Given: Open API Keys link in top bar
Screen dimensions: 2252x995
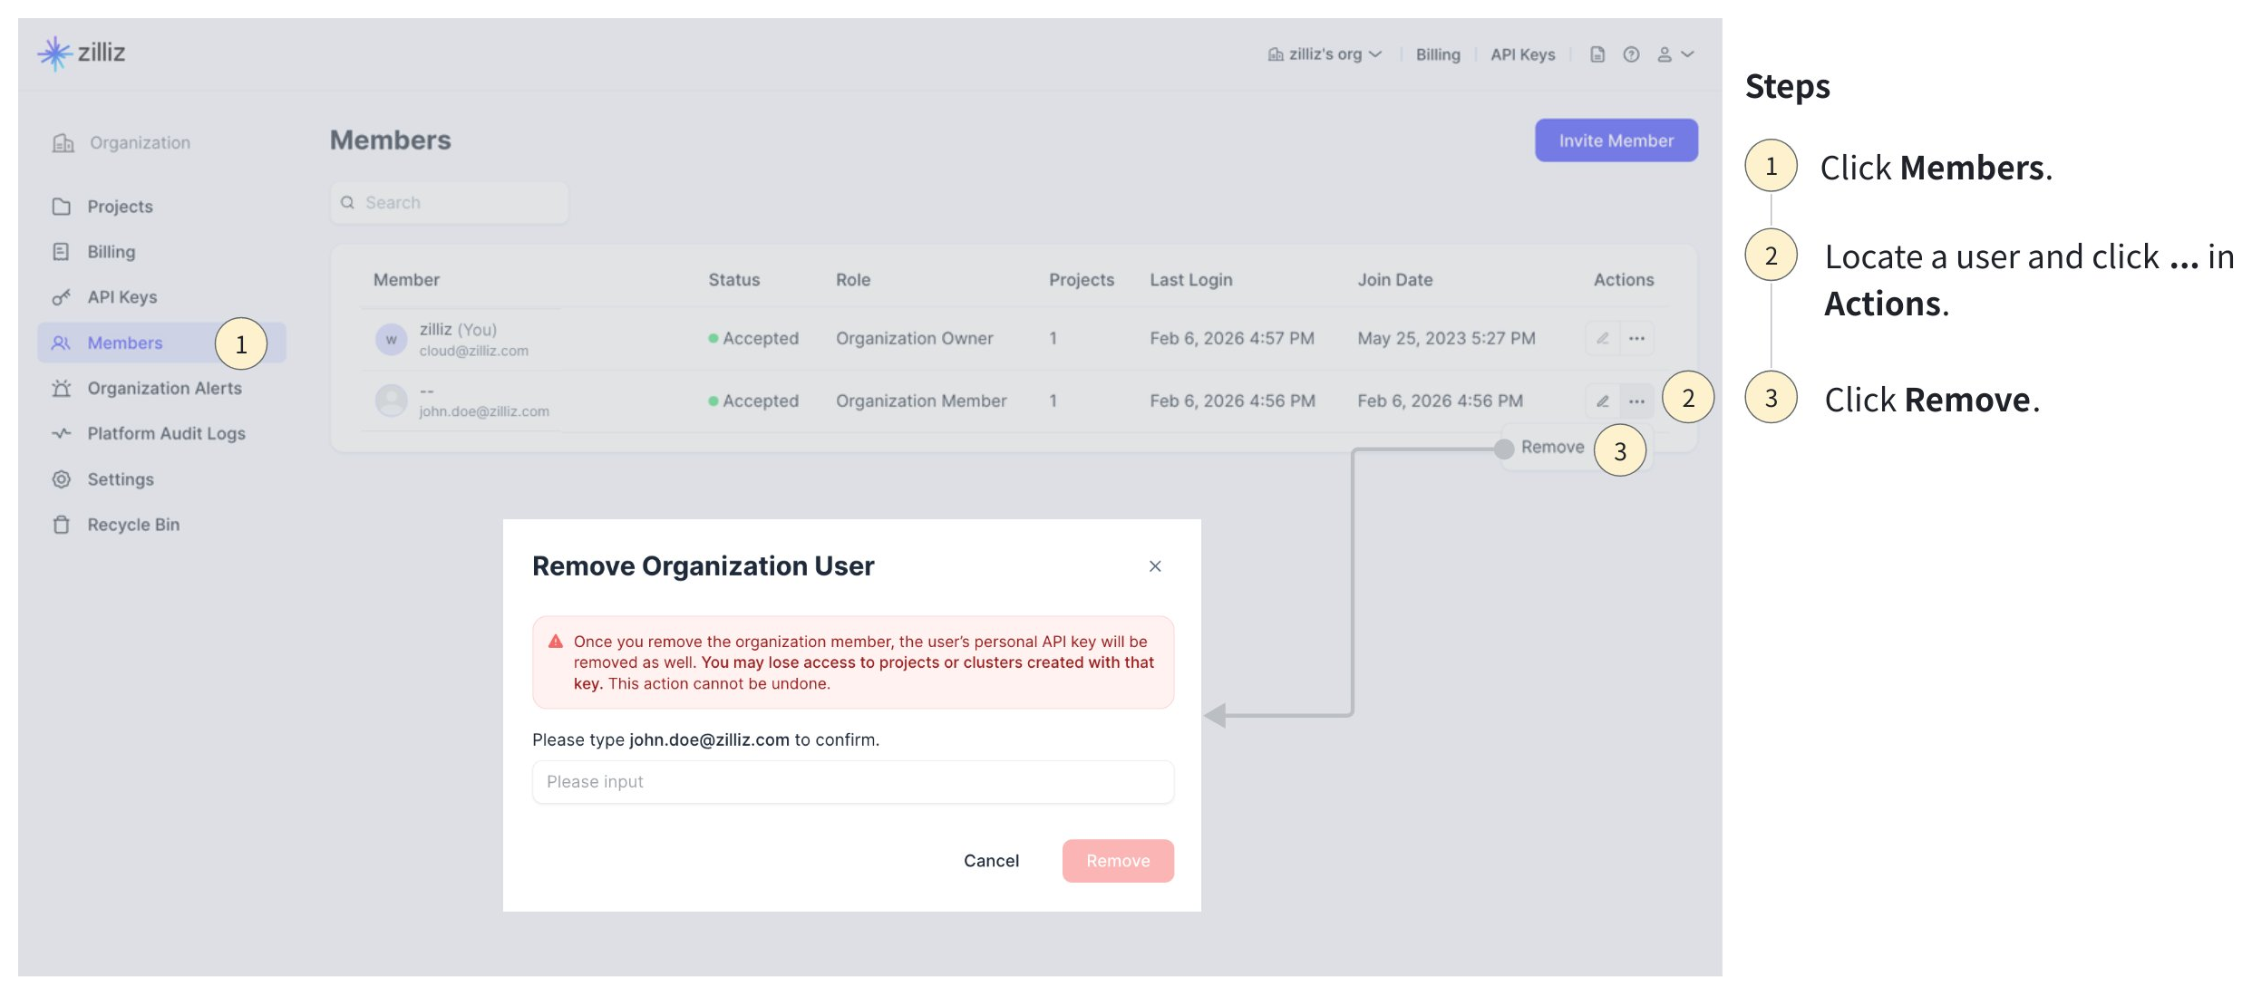Looking at the screenshot, I should tap(1522, 54).
